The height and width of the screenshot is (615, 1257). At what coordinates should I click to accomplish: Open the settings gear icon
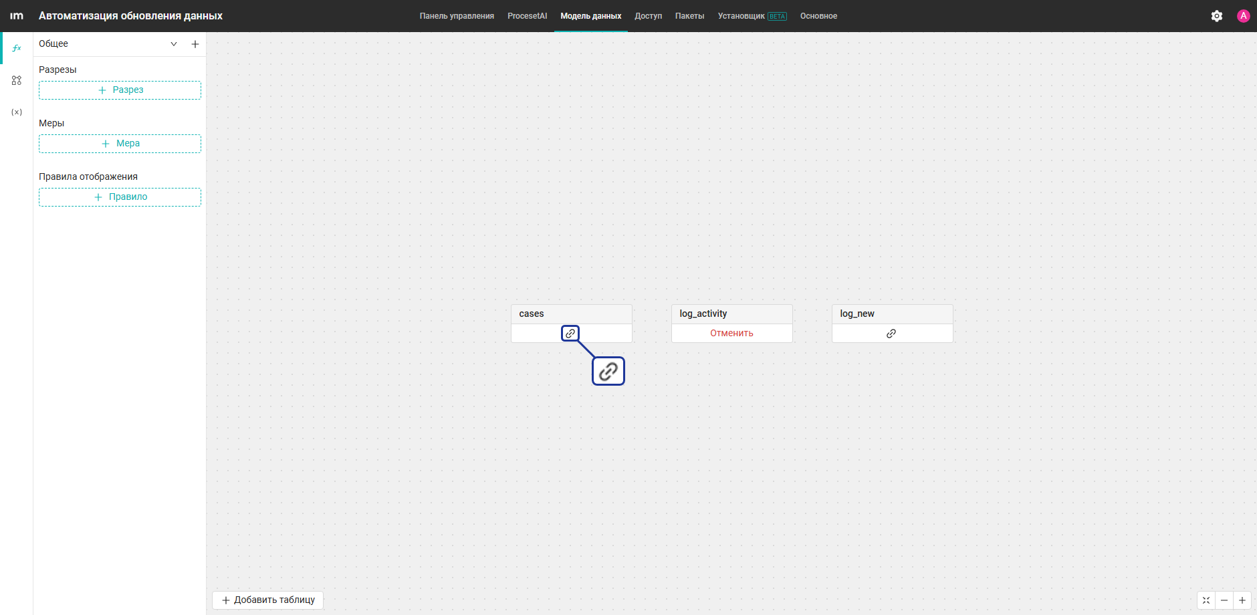[x=1217, y=16]
